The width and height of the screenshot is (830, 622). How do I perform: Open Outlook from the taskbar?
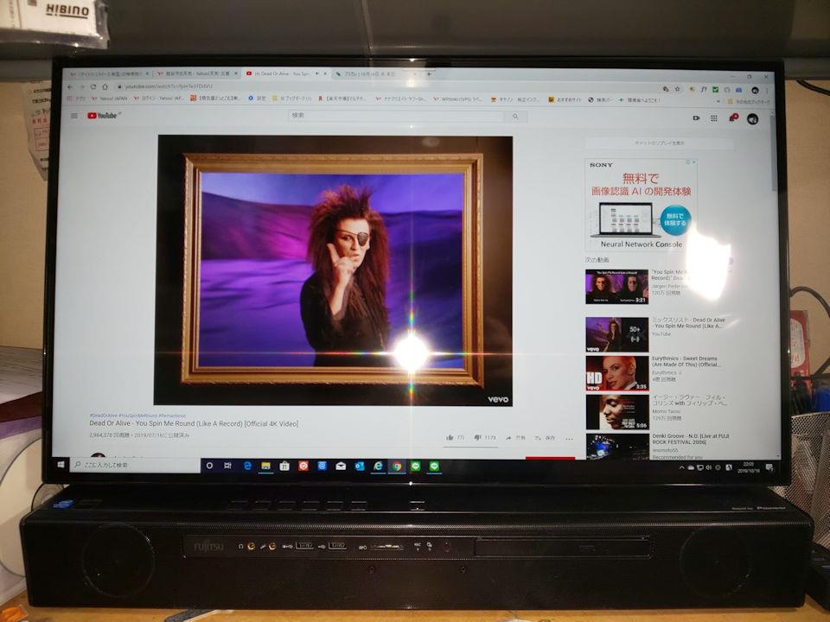360,466
